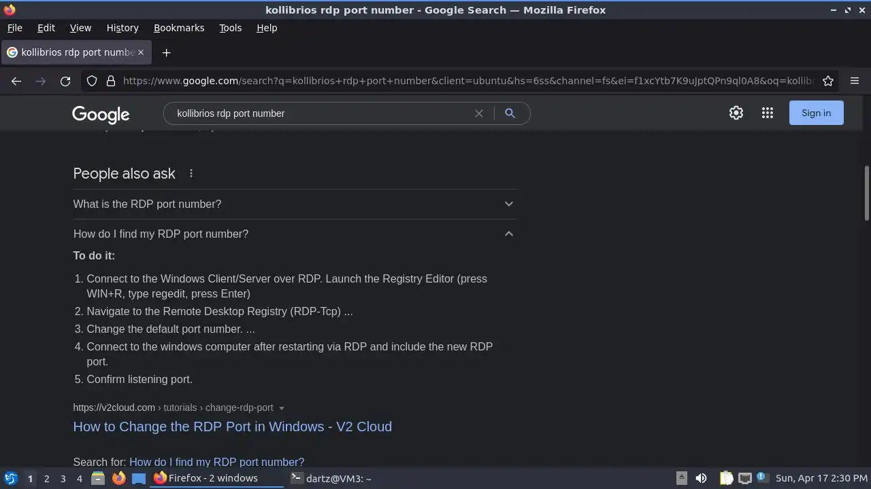Click the forward navigation arrow
Screen dimensions: 871x489
coord(41,81)
